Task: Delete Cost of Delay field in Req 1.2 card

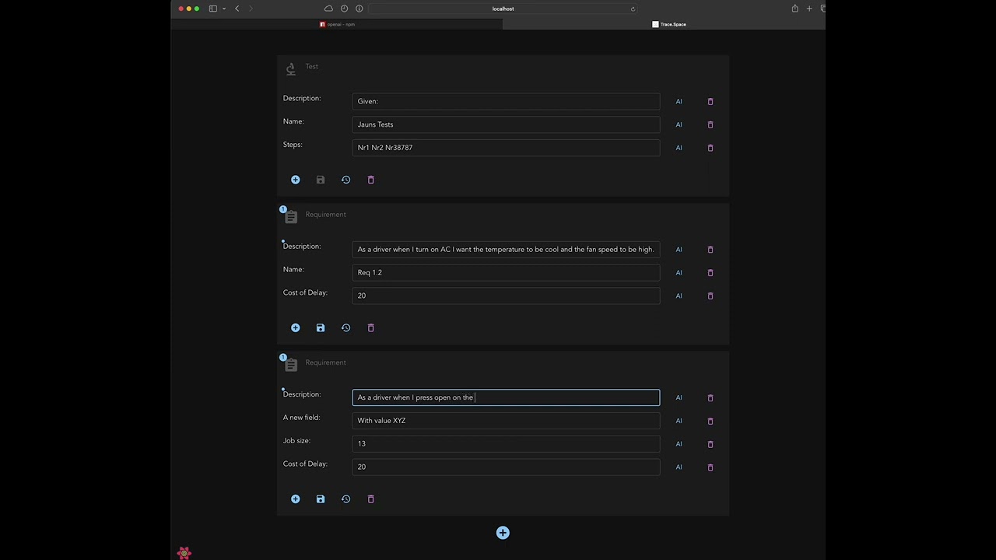Action: 710,296
